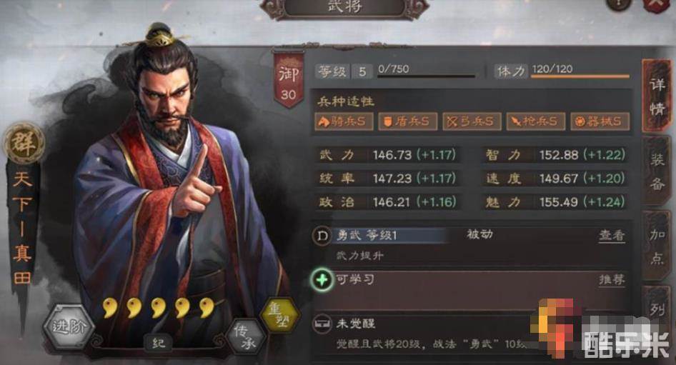Viewport: 676px width, 365px height.
Task: Switch to the 装备 side tab
Action: (657, 172)
